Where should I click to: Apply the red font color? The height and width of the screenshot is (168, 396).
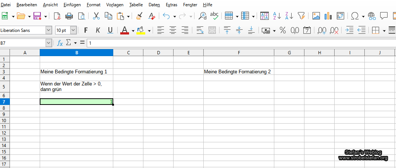[x=125, y=30]
